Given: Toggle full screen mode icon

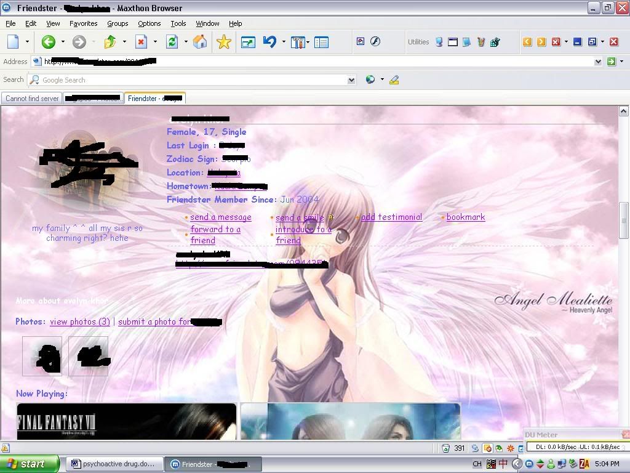Looking at the screenshot, I should (248, 42).
